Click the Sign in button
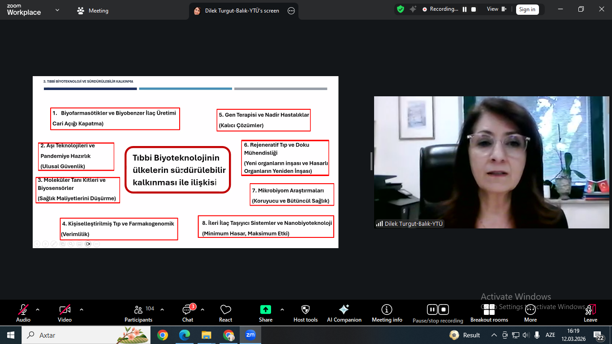Screen dimensions: 612x344 (527, 9)
